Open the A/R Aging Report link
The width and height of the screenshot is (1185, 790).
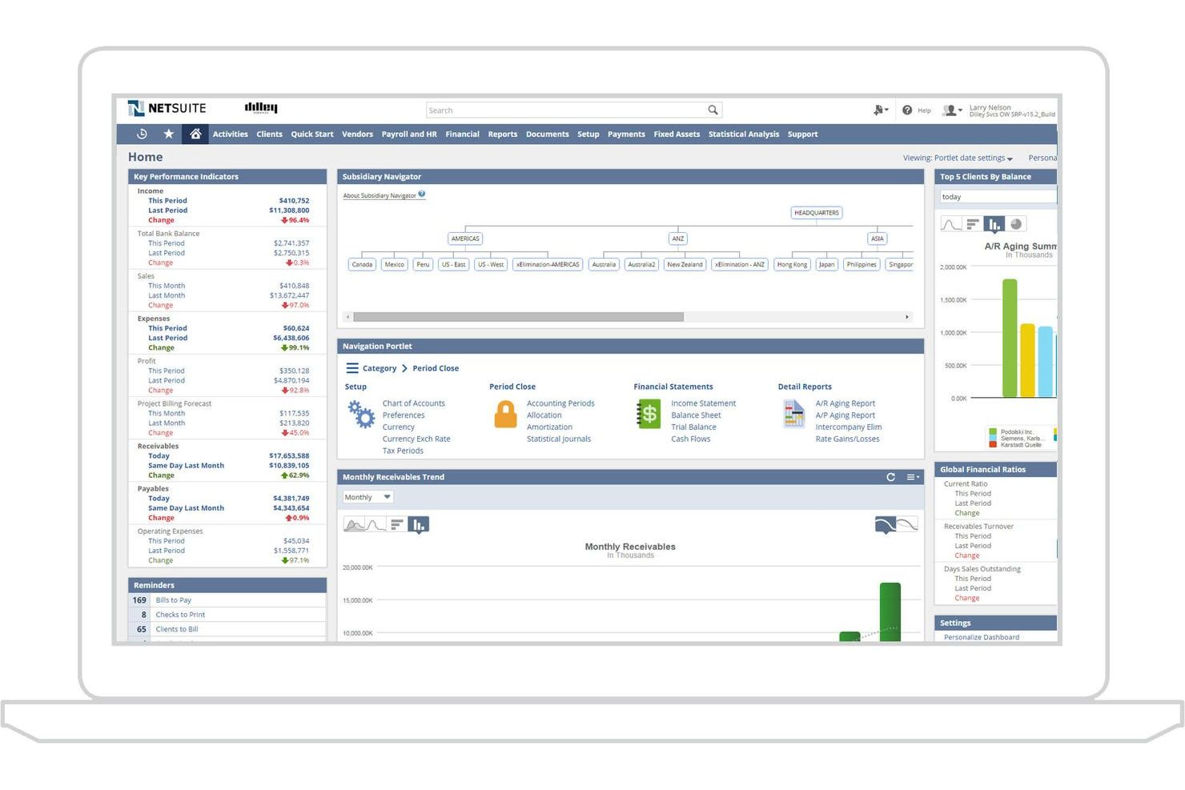point(847,403)
